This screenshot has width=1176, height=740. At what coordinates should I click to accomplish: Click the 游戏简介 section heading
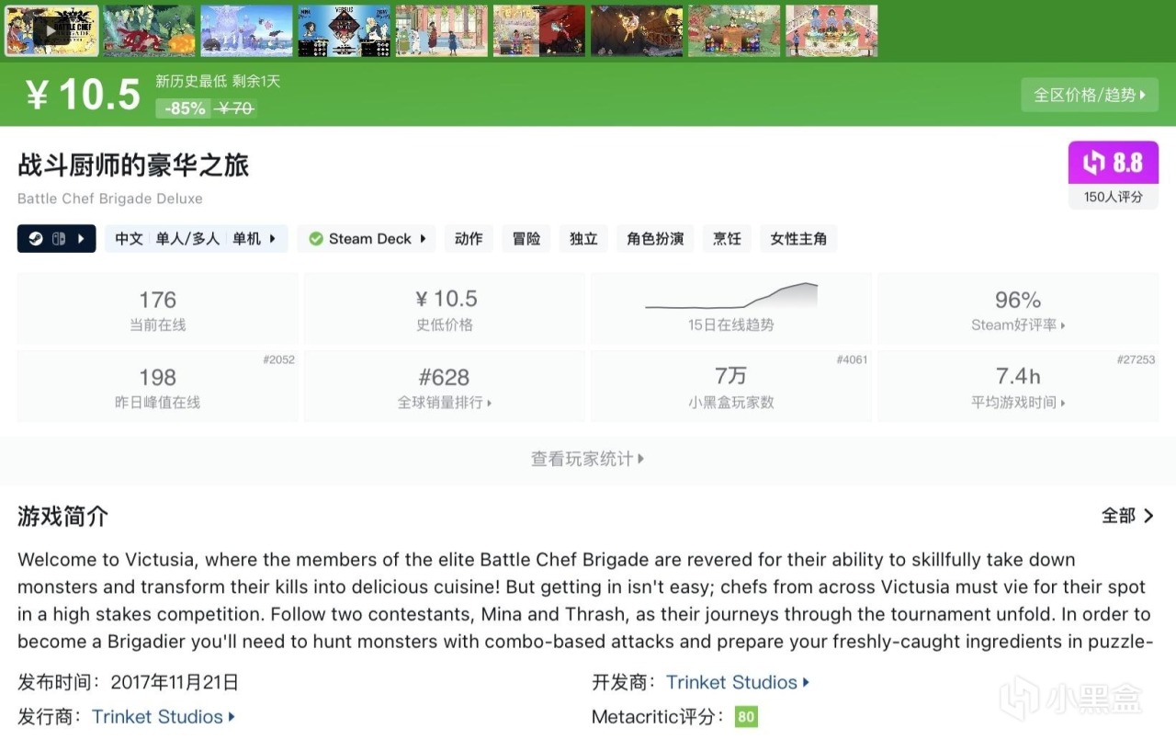click(62, 517)
